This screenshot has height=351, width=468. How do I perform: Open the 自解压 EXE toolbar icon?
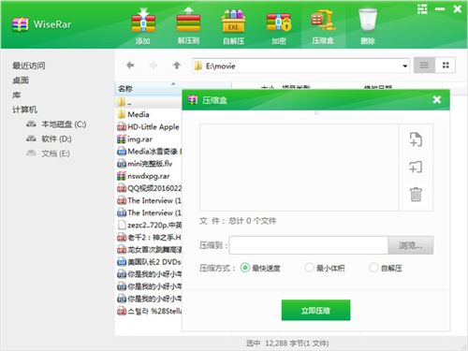coord(233,26)
